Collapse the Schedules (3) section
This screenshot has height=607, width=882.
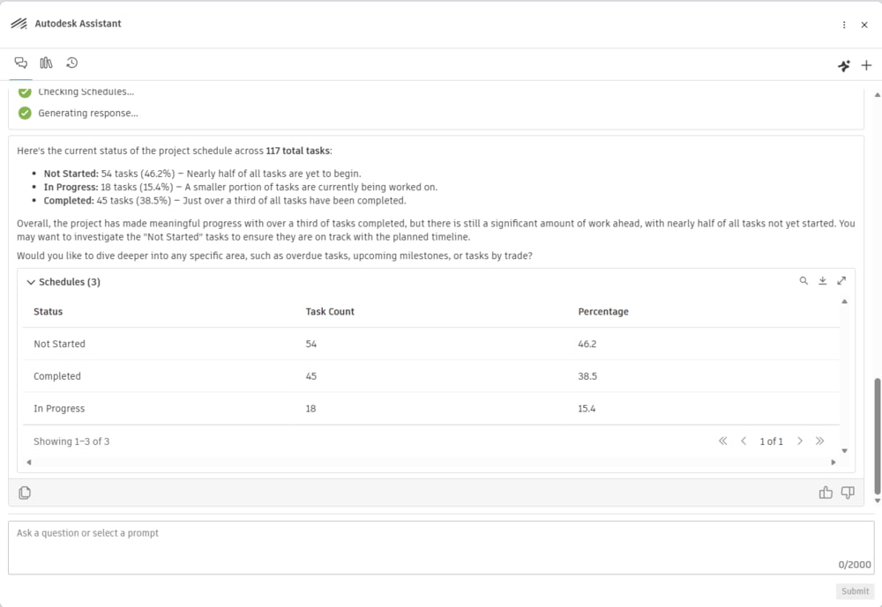coord(31,282)
